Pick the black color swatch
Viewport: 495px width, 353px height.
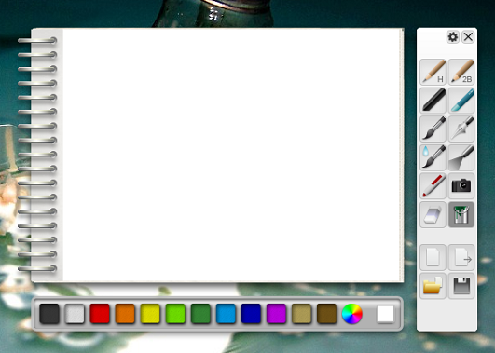point(49,314)
